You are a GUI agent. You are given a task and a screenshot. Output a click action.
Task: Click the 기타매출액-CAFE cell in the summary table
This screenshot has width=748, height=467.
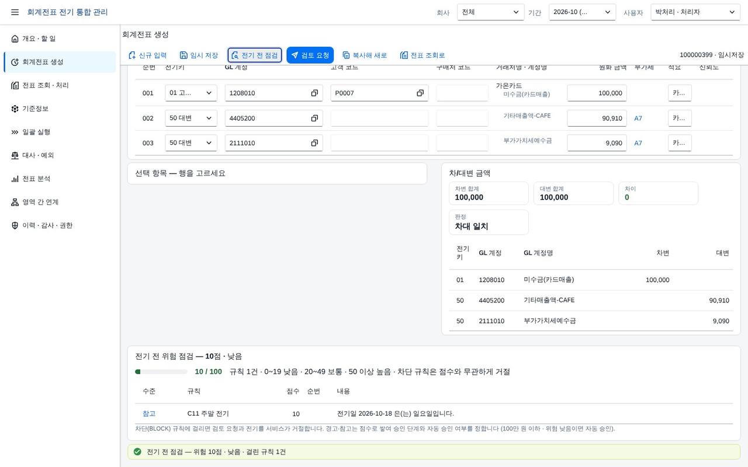pos(549,301)
